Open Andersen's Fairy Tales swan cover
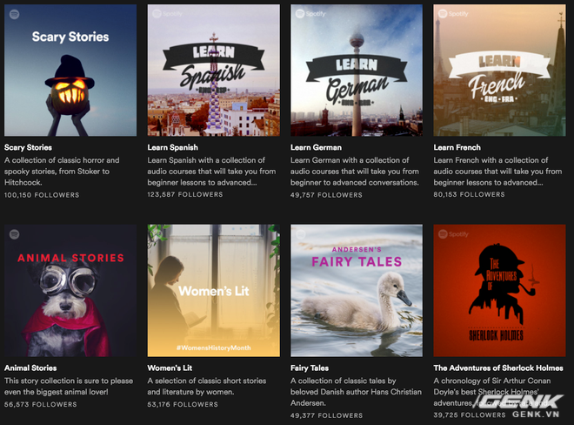This screenshot has width=574, height=425. pos(357,290)
